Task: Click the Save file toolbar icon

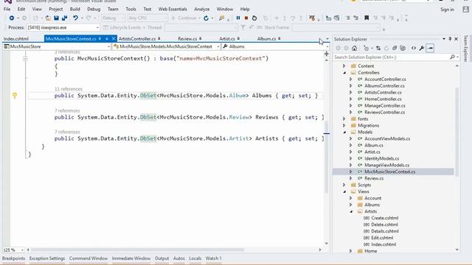Action: (56, 18)
